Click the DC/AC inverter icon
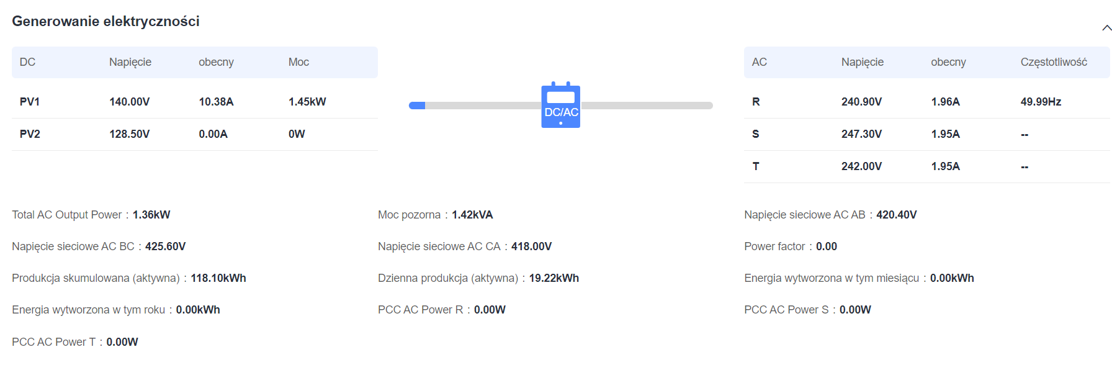The width and height of the screenshot is (1112, 370). click(x=561, y=105)
